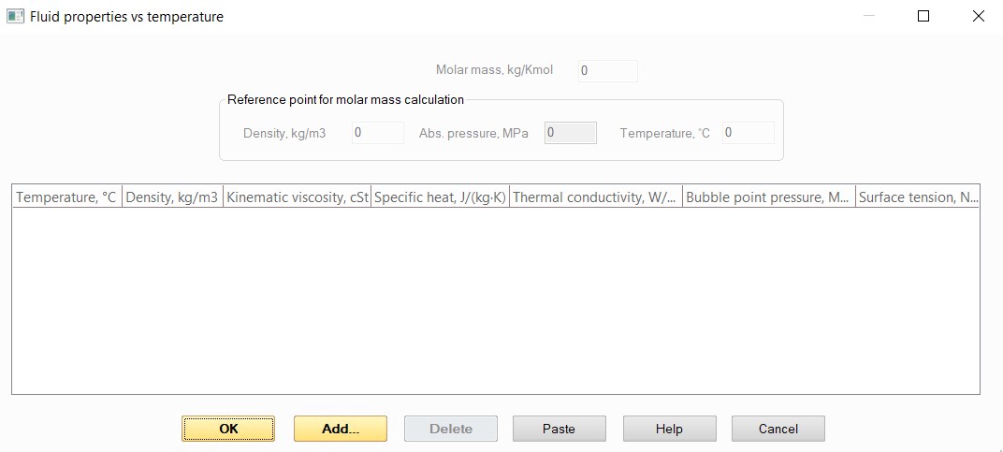The image size is (1003, 452).
Task: Click the OK button
Action: [x=228, y=429]
